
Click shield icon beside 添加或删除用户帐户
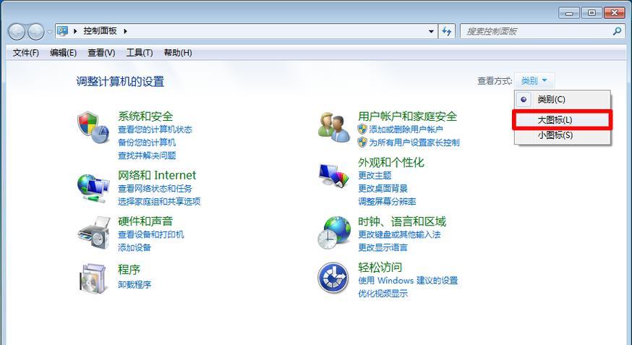[x=362, y=129]
